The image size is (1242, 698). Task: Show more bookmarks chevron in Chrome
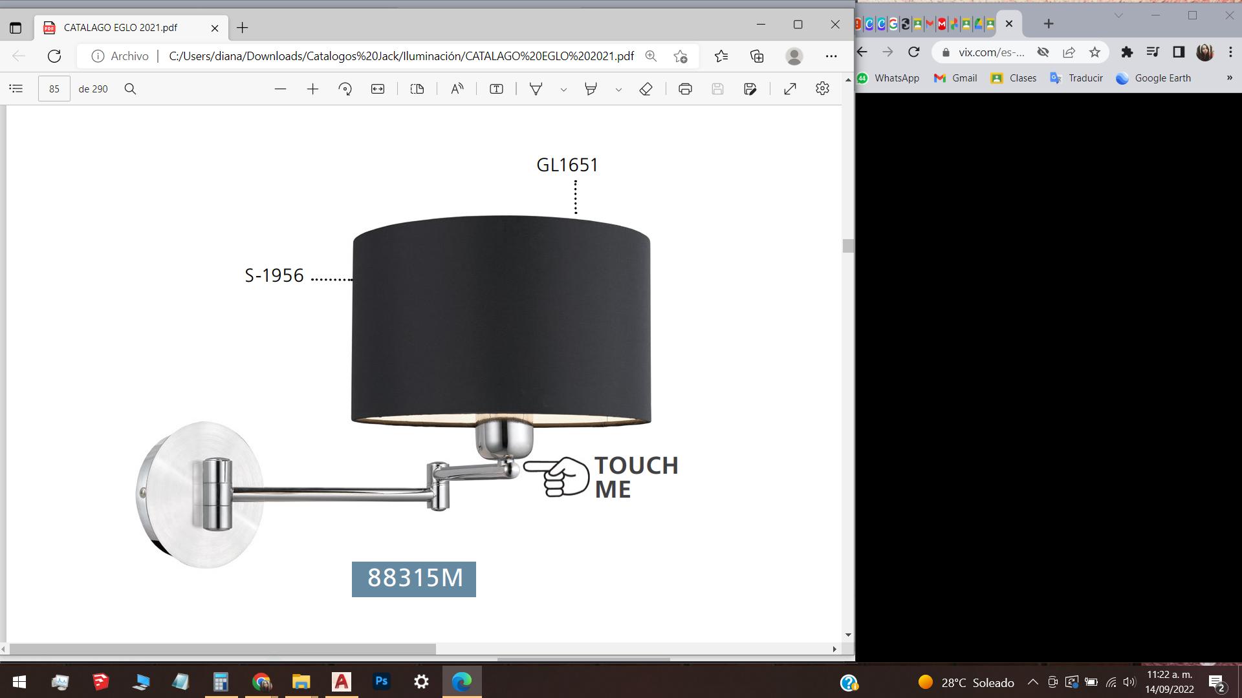[x=1229, y=78]
